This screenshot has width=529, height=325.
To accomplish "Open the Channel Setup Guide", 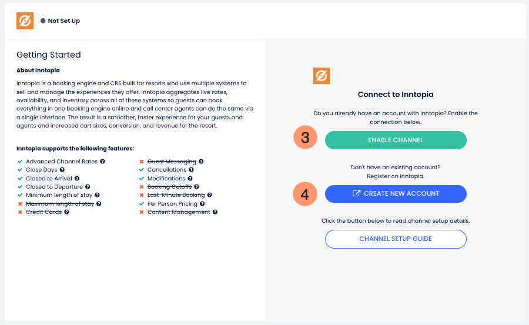I will point(396,239).
